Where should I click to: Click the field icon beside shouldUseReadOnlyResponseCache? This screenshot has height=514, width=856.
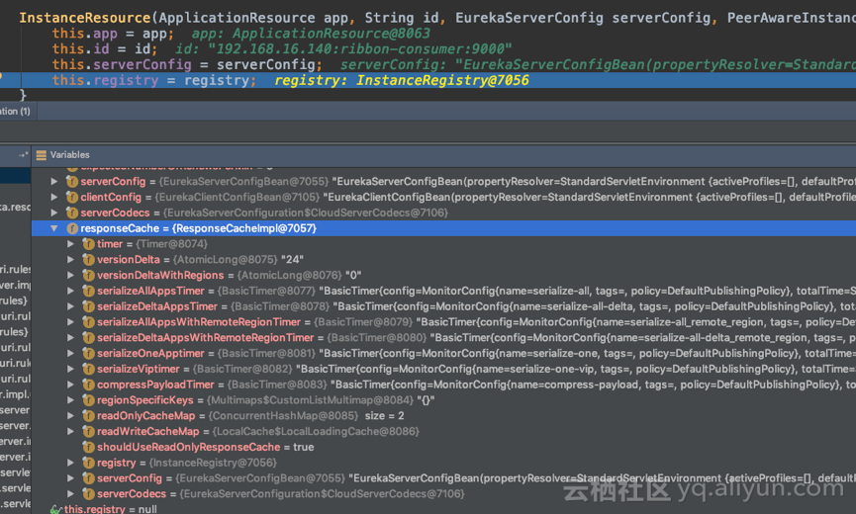coord(88,447)
